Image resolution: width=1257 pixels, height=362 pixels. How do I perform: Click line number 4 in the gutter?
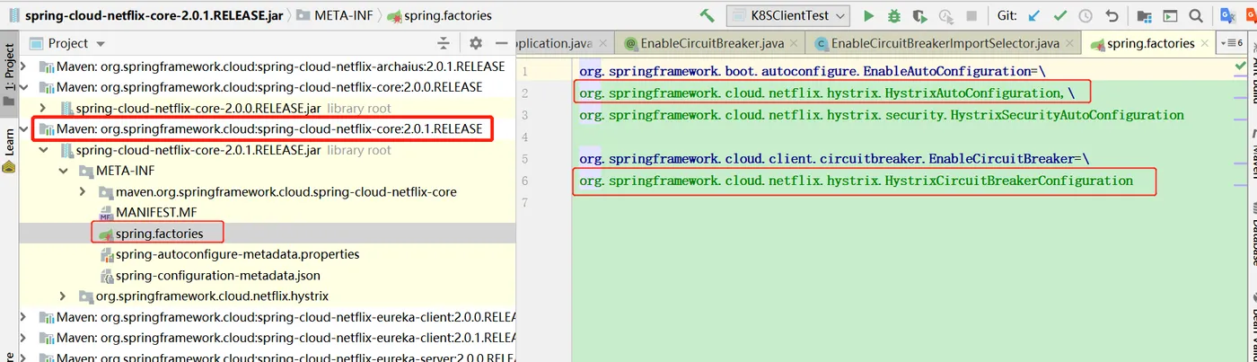coord(523,137)
